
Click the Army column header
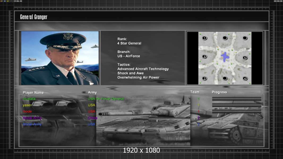tap(92, 92)
